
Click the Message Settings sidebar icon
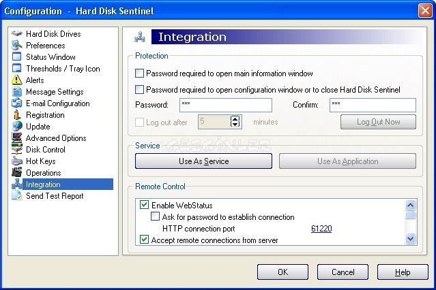point(16,92)
